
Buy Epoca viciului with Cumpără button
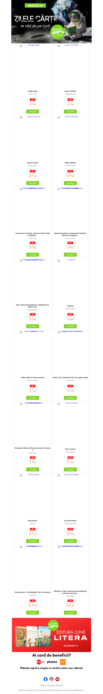pyautogui.click(x=32, y=183)
